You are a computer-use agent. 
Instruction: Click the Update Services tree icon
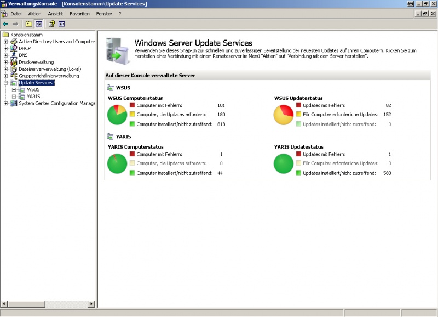[x=14, y=82]
